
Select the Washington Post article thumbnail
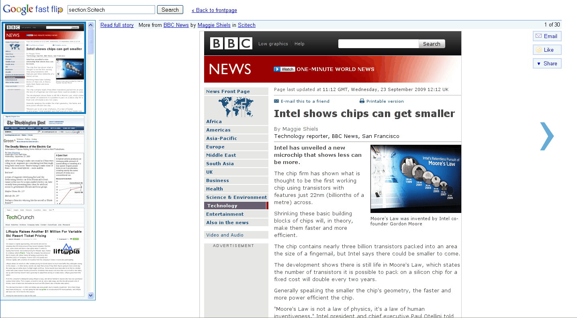(x=44, y=161)
